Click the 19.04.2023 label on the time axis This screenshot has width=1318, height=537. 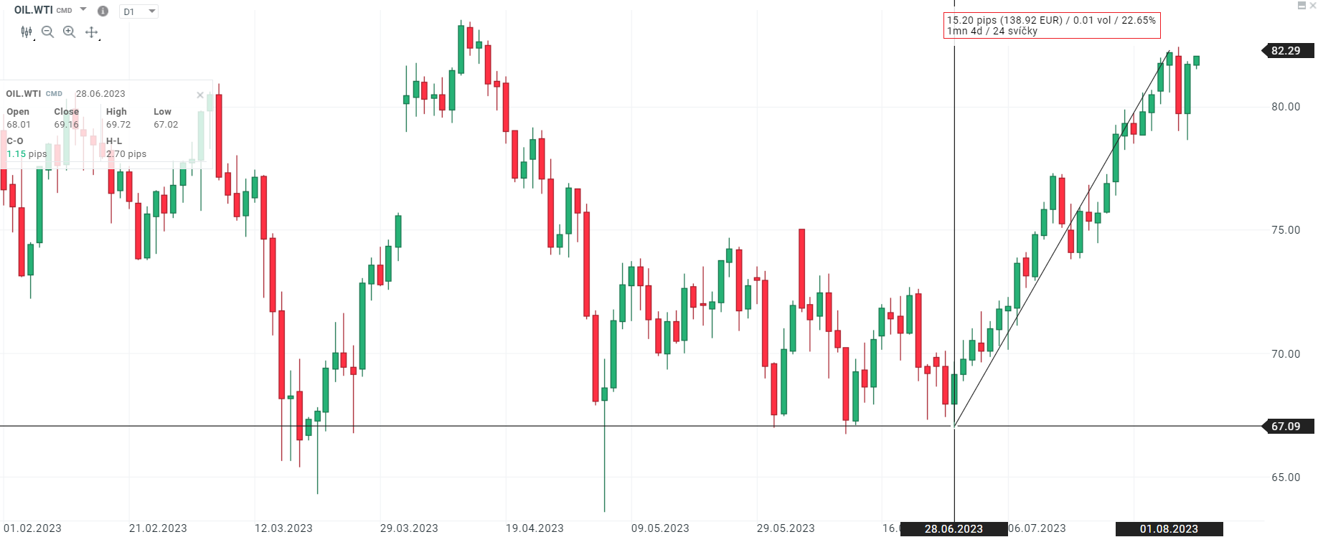(535, 528)
